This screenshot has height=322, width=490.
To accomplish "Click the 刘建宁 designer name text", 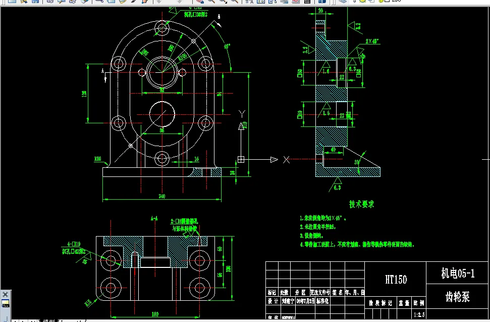I will coord(288,301).
